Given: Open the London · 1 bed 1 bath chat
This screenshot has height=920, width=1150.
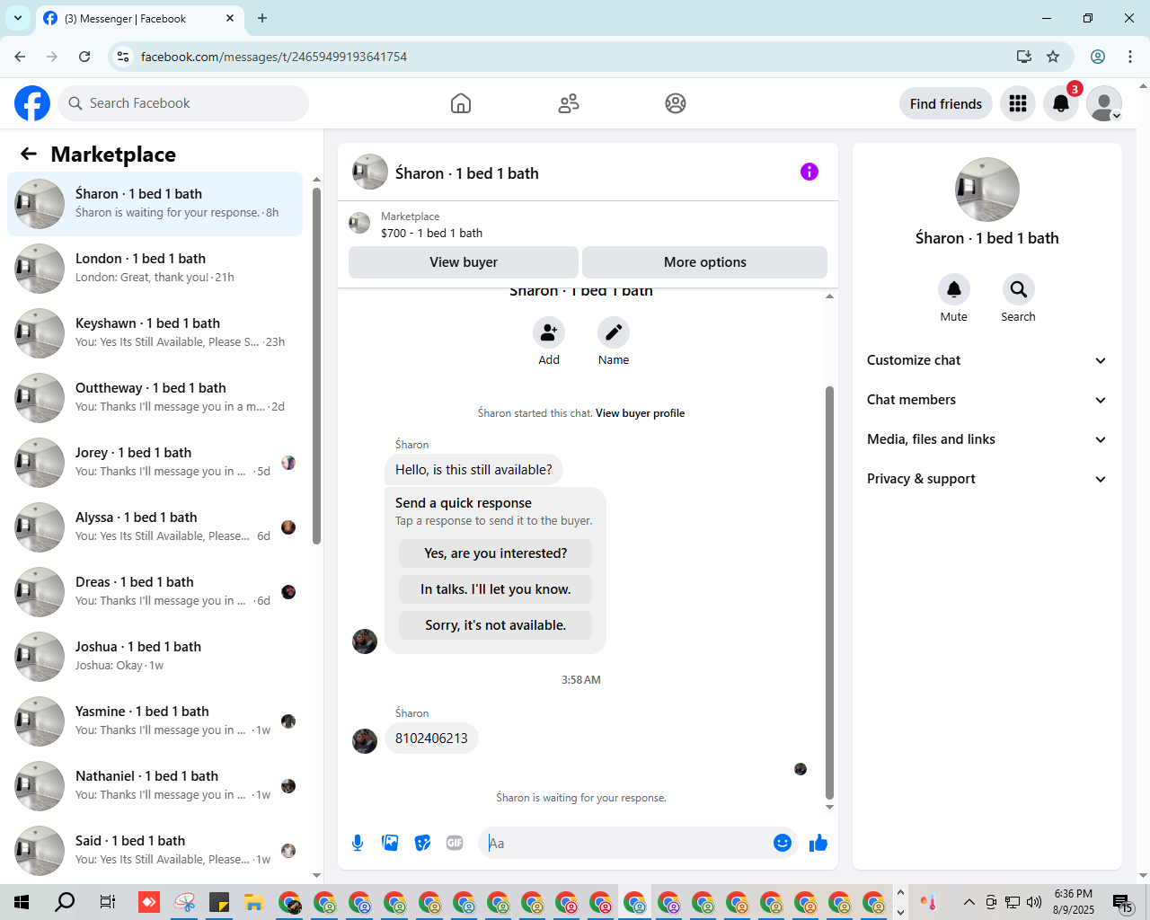Looking at the screenshot, I should click(155, 269).
